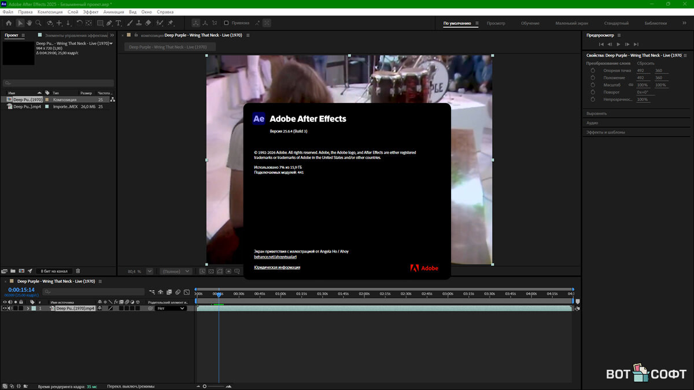Pick the Type (T) tool

pyautogui.click(x=119, y=23)
